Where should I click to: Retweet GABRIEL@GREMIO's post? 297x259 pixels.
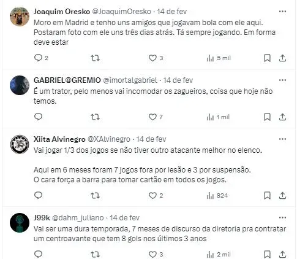pos(95,117)
